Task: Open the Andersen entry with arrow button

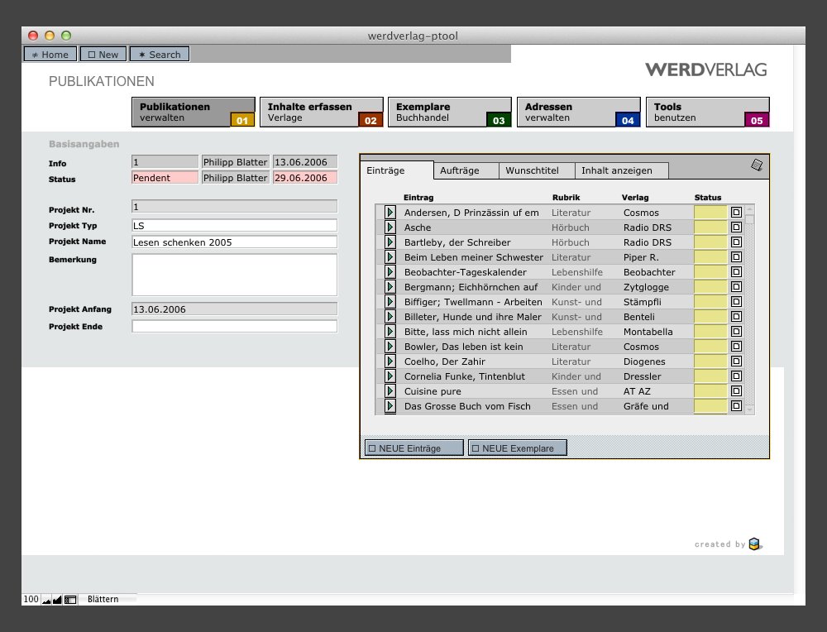Action: (x=390, y=213)
